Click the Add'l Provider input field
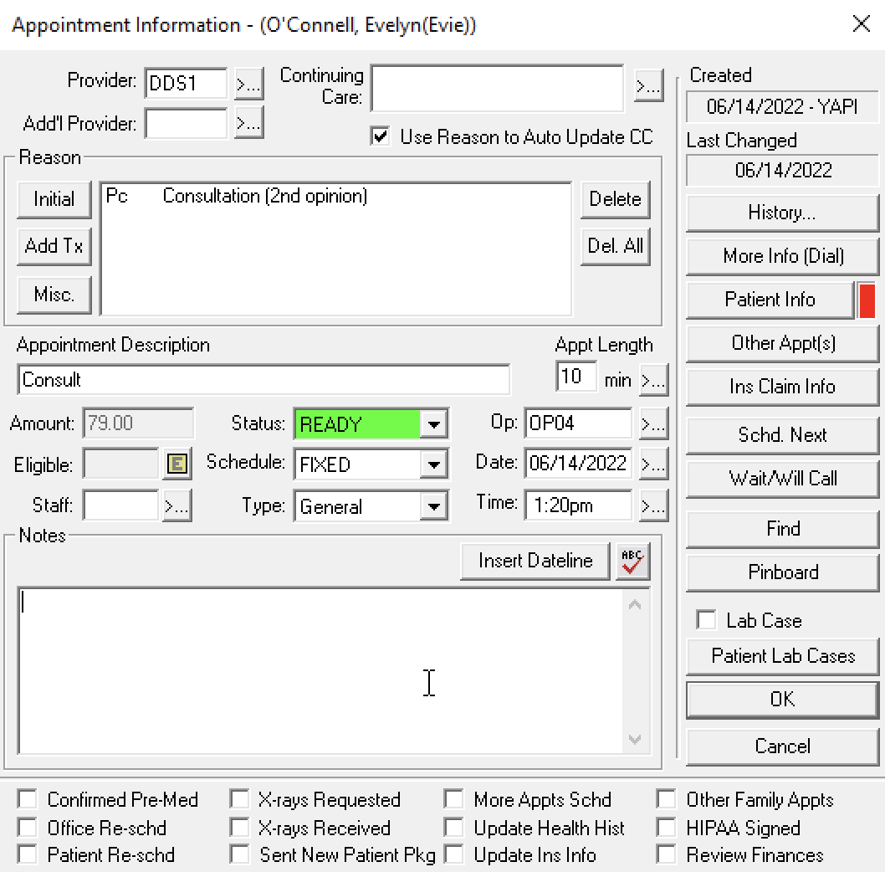 [x=186, y=123]
